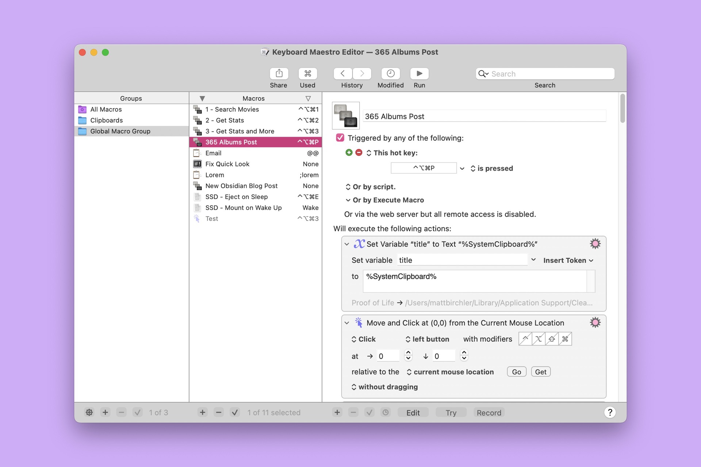Select the All Macros group
Viewport: 701px width, 467px height.
tap(131, 109)
